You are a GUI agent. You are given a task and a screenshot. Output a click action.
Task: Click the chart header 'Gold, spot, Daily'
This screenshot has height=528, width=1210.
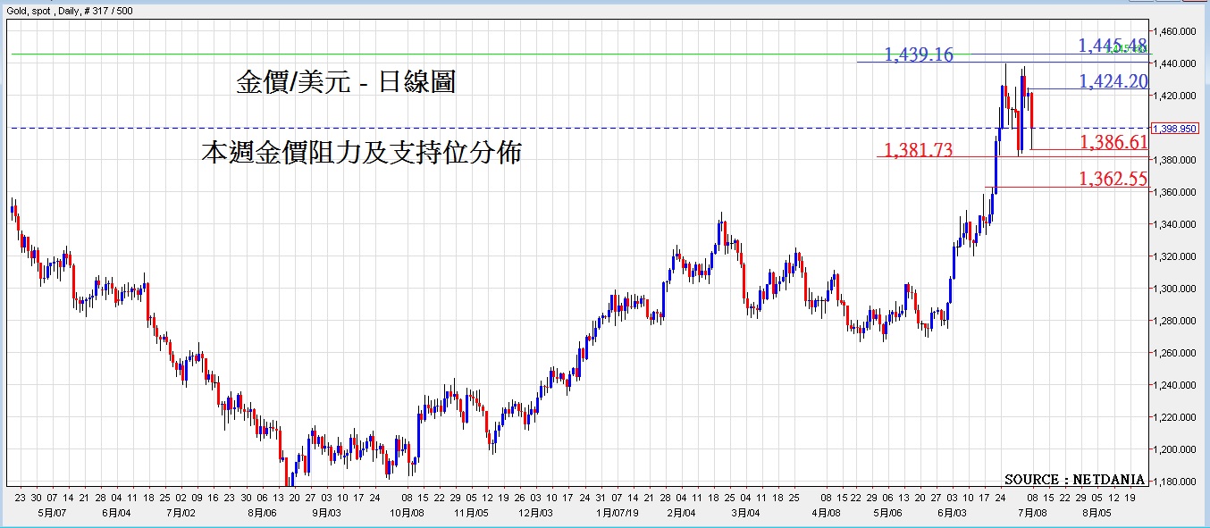[72, 12]
